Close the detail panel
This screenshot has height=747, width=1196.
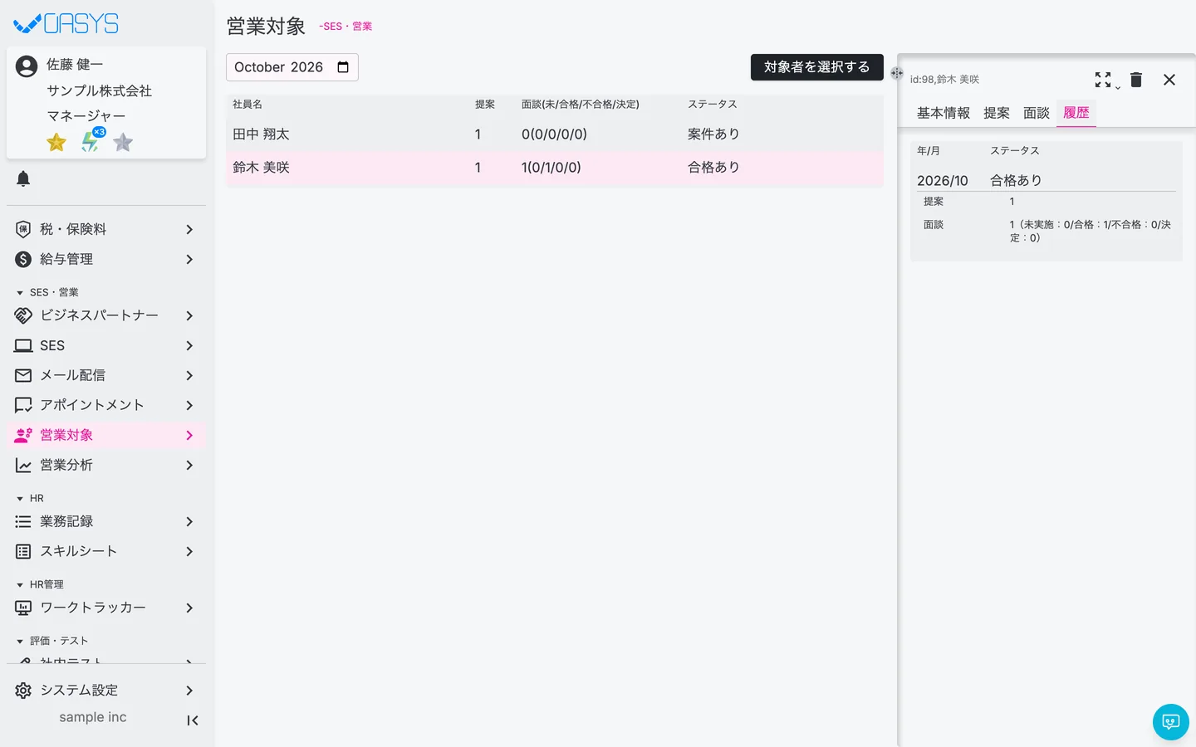[1169, 80]
